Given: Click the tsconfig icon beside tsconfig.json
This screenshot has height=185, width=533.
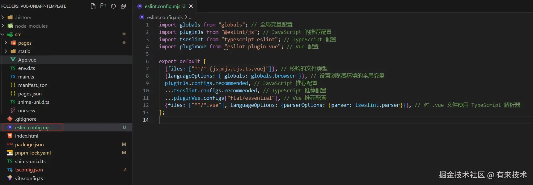Looking at the screenshot, I should pos(10,170).
